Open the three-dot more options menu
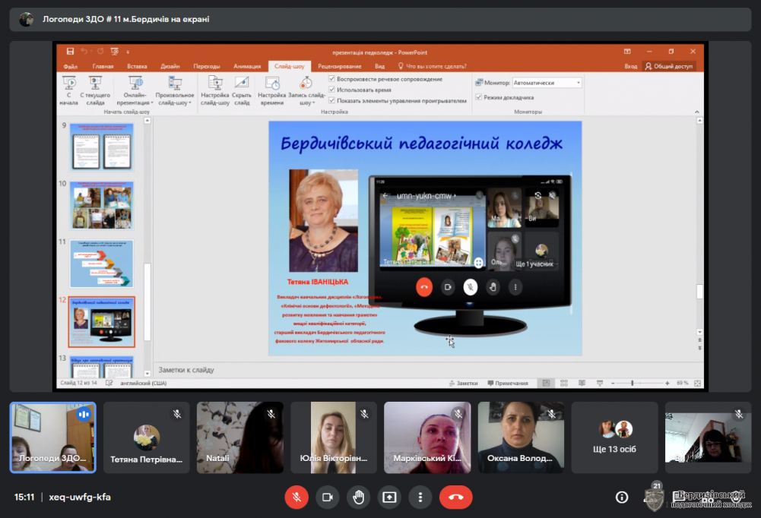761x518 pixels. click(x=420, y=497)
